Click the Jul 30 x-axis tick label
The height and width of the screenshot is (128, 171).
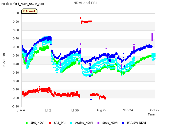[x=75, y=110]
